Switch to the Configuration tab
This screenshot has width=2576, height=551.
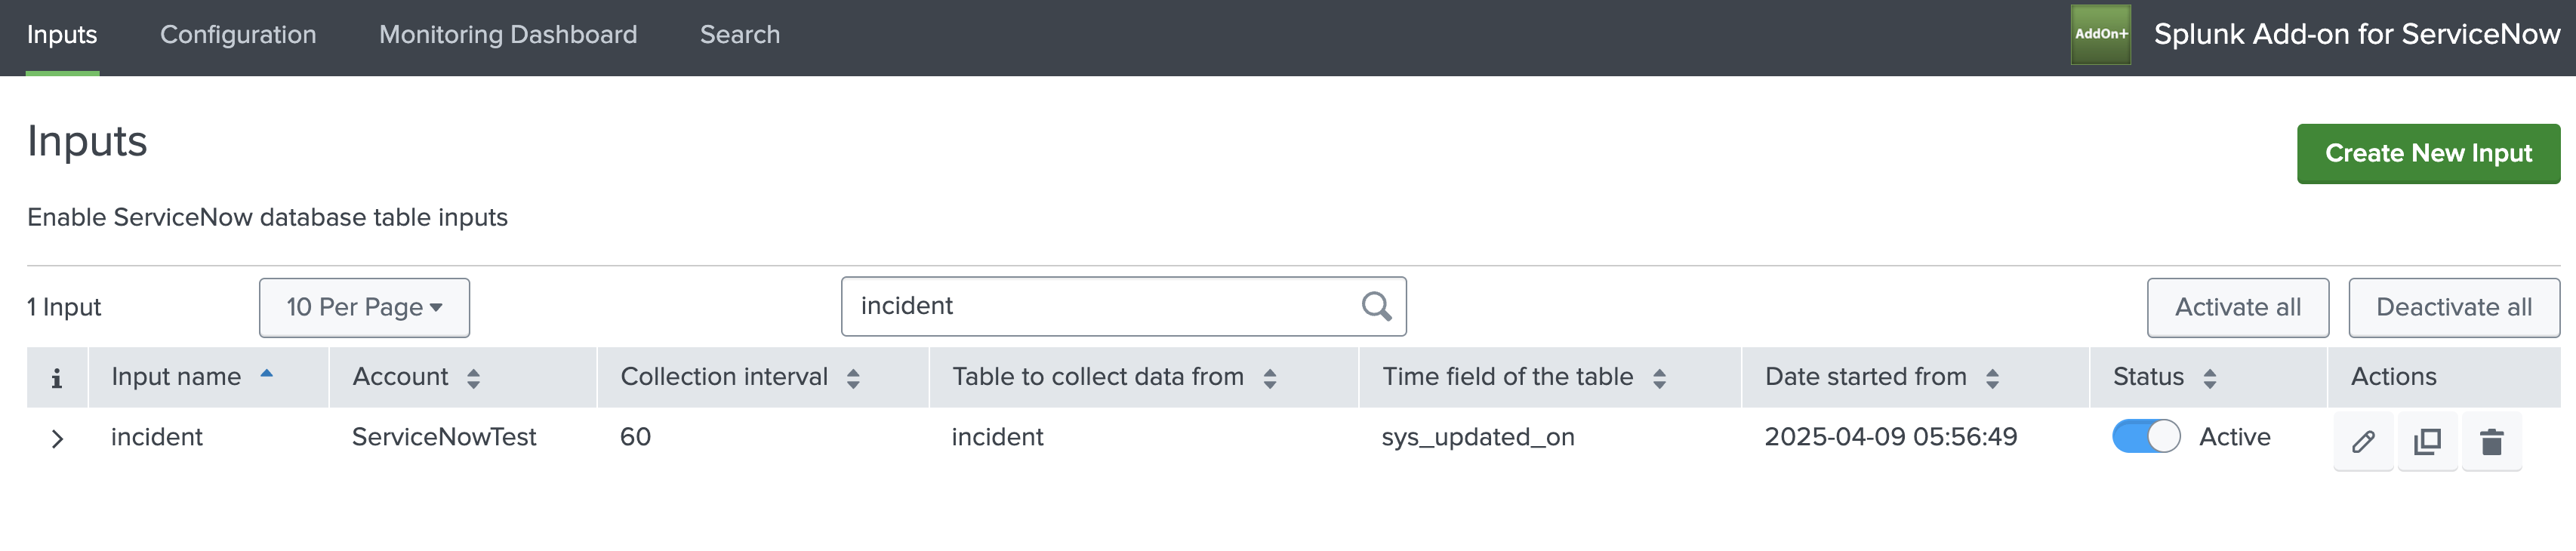click(x=237, y=34)
